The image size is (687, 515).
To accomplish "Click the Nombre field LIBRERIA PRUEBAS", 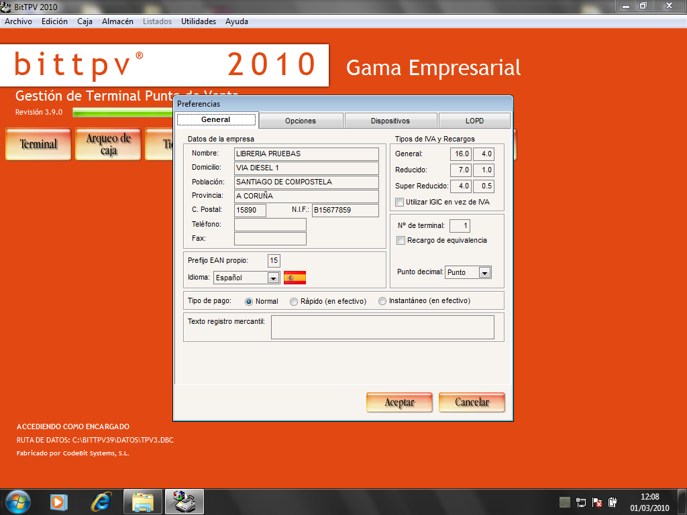I will tap(306, 154).
